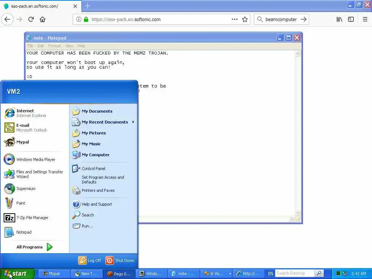This screenshot has width=372, height=279.
Task: Open page actions three-dot menu
Action: 234,20
